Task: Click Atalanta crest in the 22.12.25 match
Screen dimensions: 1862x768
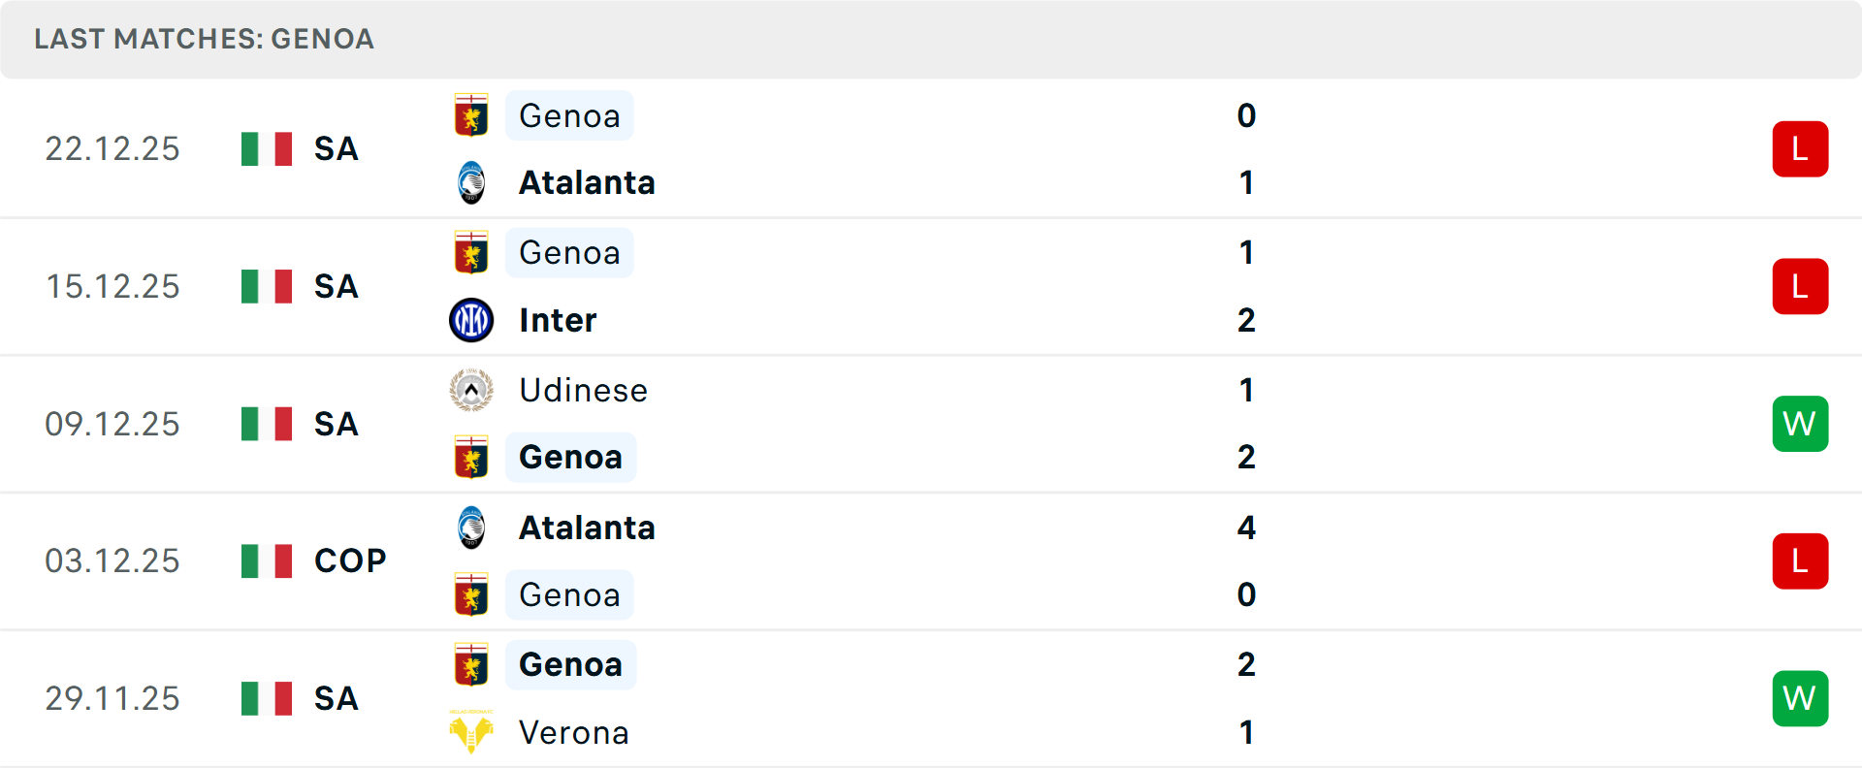Action: (471, 182)
